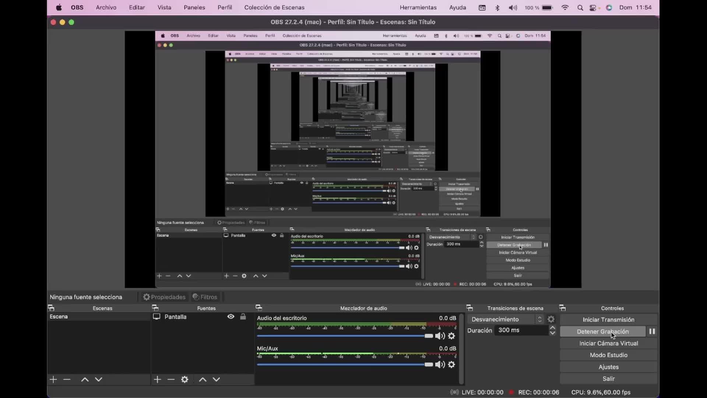Image resolution: width=707 pixels, height=398 pixels.
Task: Open Ajustes from the Controles panel
Action: (x=608, y=367)
